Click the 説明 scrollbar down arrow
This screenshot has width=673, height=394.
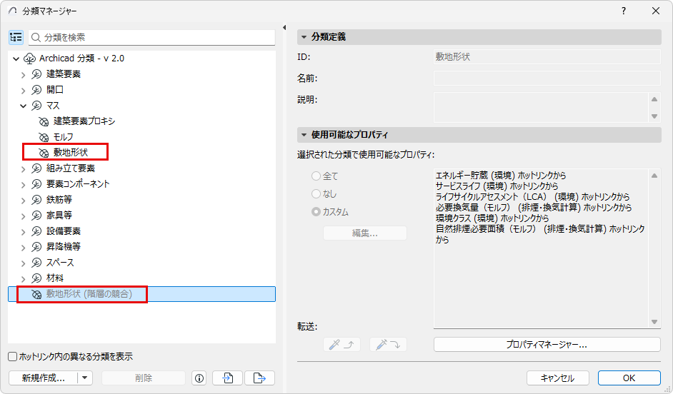point(654,116)
